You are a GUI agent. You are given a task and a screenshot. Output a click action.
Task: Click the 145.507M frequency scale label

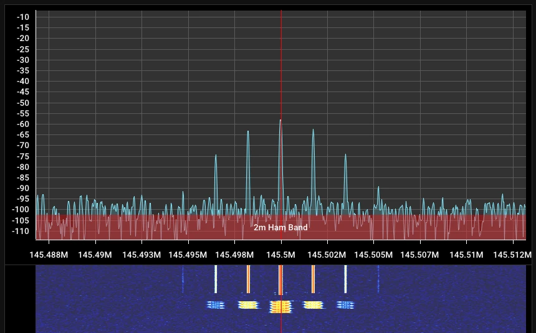419,255
